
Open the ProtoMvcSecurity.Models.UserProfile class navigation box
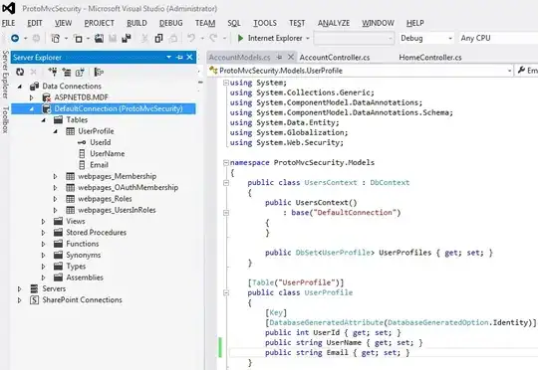coord(361,71)
